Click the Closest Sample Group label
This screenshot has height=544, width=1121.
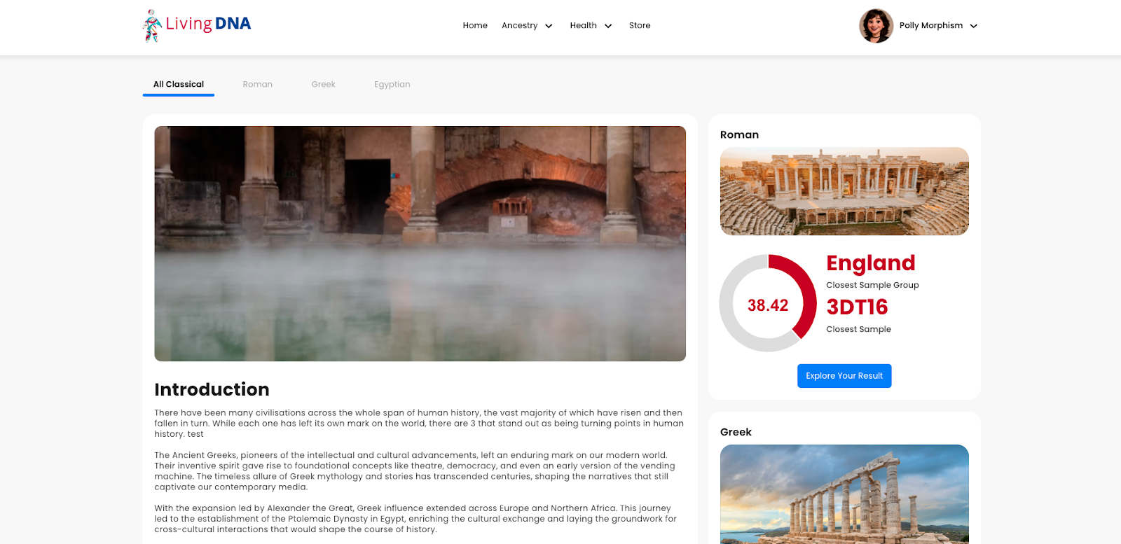pyautogui.click(x=872, y=285)
